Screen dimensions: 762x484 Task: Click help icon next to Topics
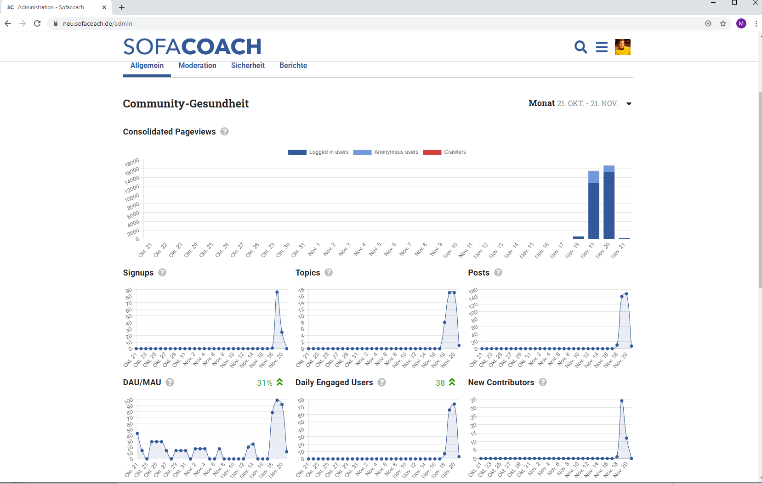(329, 272)
